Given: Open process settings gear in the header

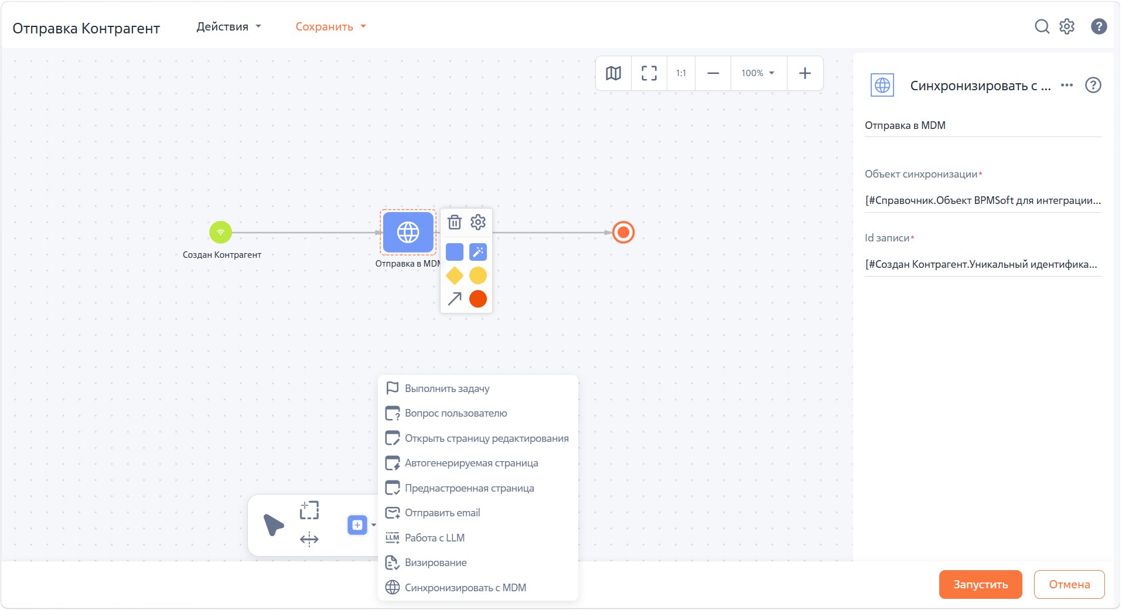Looking at the screenshot, I should point(1067,26).
